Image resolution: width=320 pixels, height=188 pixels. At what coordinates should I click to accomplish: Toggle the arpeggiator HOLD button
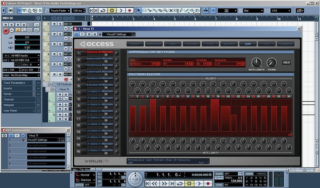(x=286, y=62)
